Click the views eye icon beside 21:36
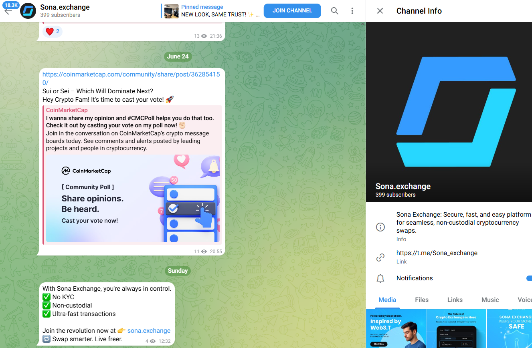The image size is (532, 348). point(204,36)
